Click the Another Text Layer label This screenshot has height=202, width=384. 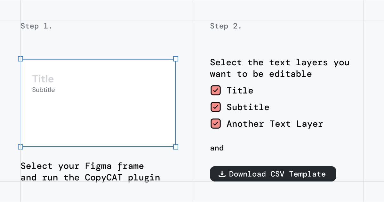tap(275, 124)
